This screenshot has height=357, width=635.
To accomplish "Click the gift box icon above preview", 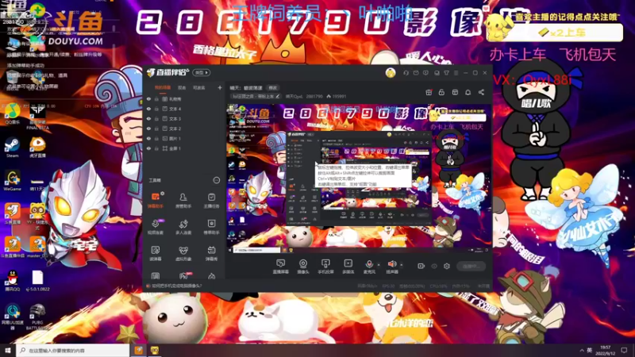I will (x=429, y=92).
